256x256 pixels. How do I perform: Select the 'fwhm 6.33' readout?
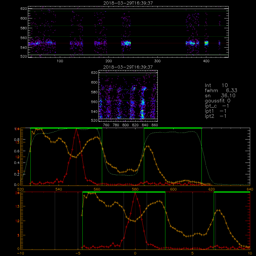[x=221, y=90]
